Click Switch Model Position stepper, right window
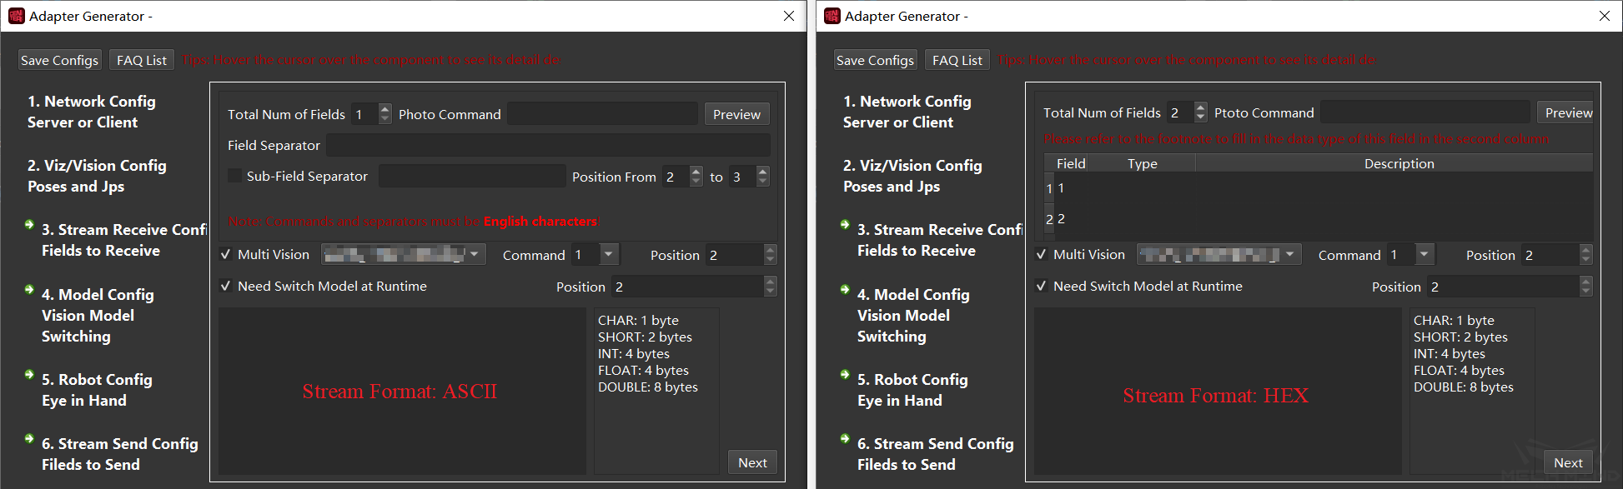The image size is (1623, 489). 1585,287
